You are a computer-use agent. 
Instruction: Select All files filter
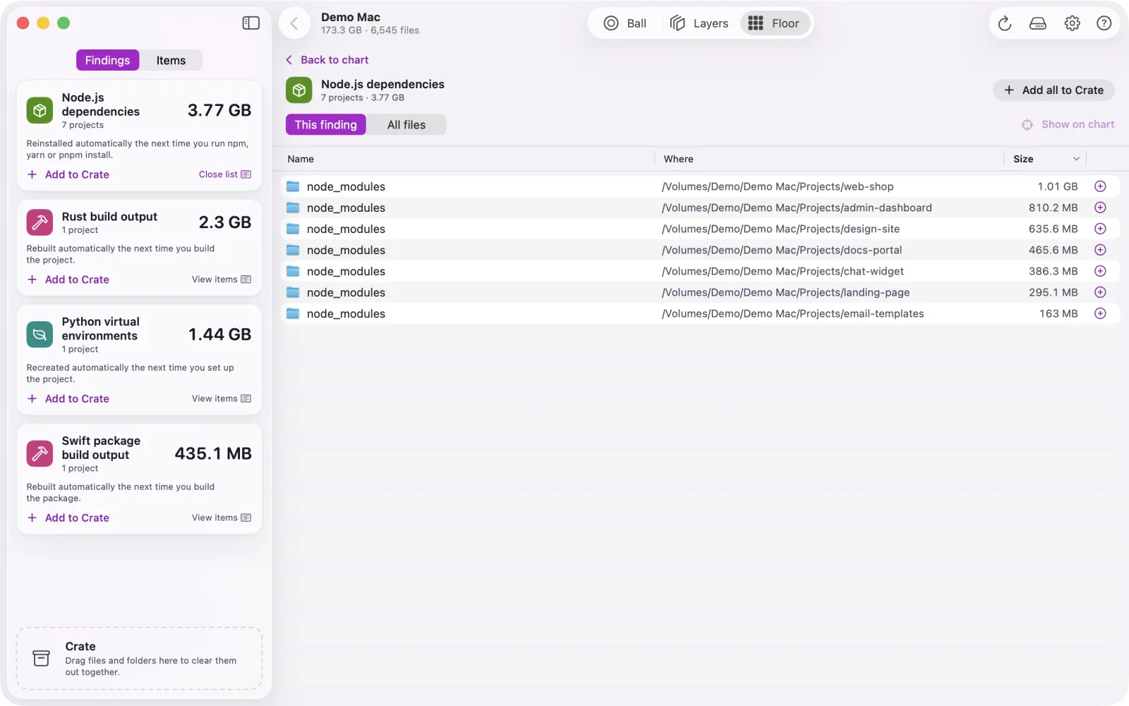pyautogui.click(x=406, y=124)
